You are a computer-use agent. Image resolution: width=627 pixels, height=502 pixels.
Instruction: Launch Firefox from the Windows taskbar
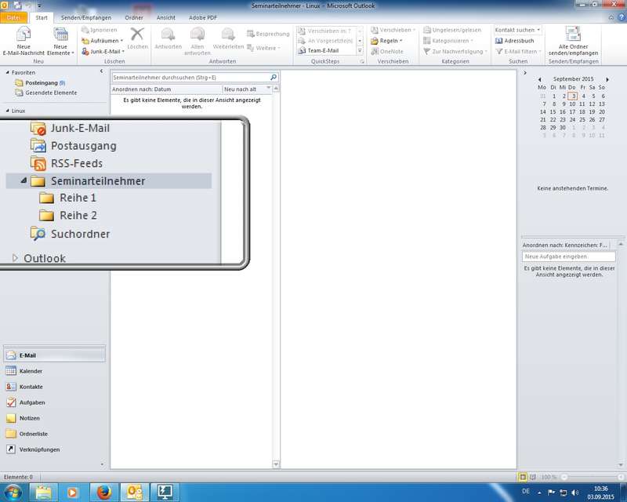(104, 492)
